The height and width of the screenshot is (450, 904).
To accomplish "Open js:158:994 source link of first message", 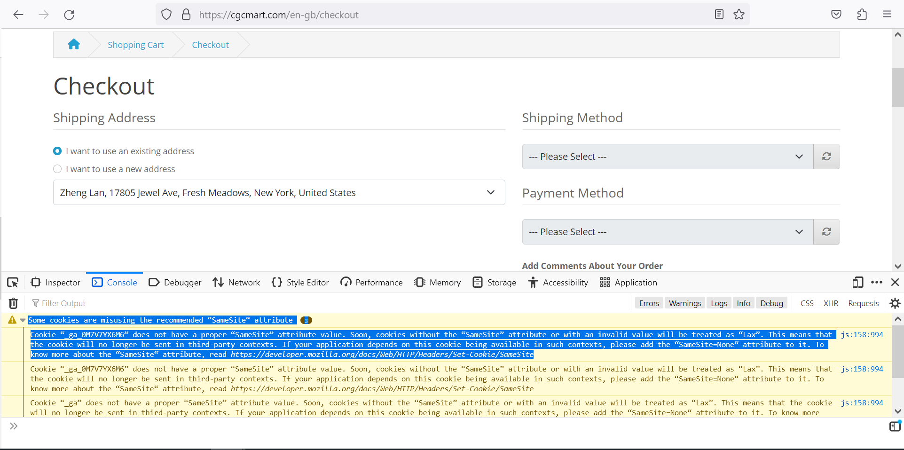I will [862, 335].
